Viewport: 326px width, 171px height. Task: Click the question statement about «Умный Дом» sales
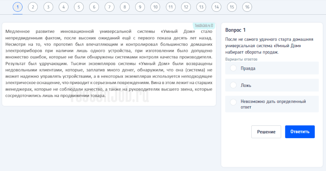coord(269,46)
